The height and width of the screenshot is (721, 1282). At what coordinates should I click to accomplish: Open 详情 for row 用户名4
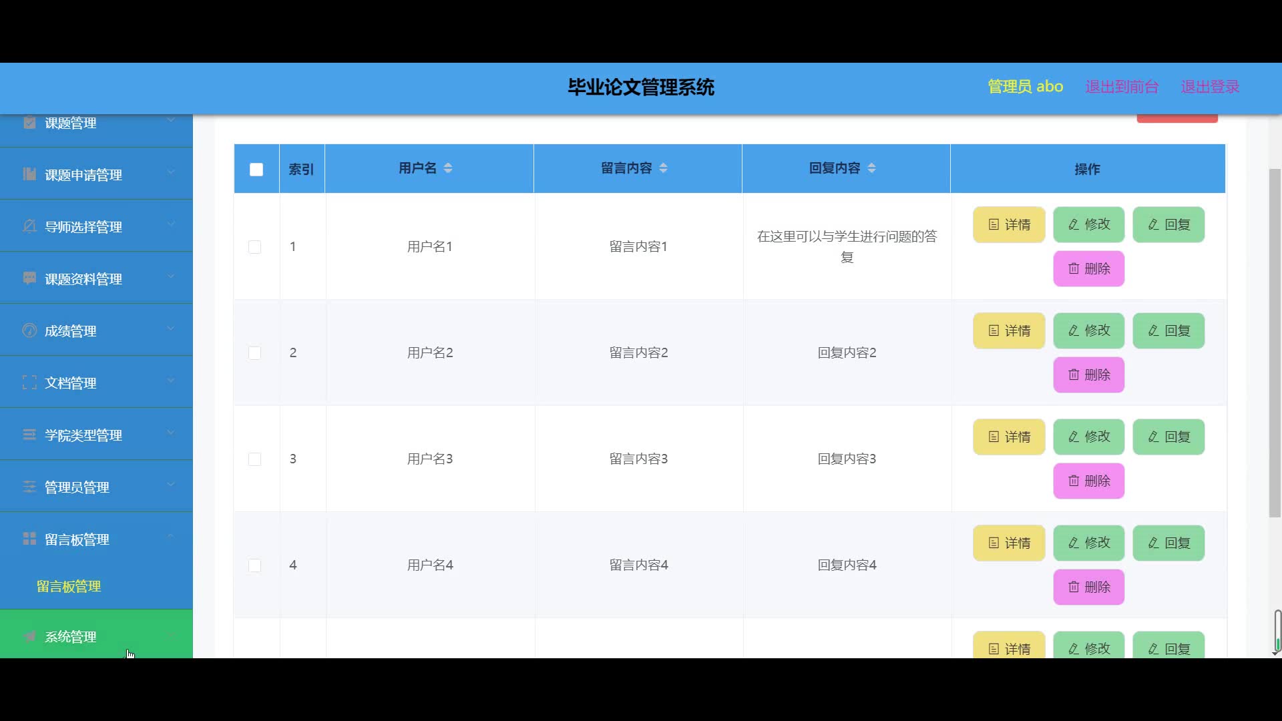tap(1009, 543)
